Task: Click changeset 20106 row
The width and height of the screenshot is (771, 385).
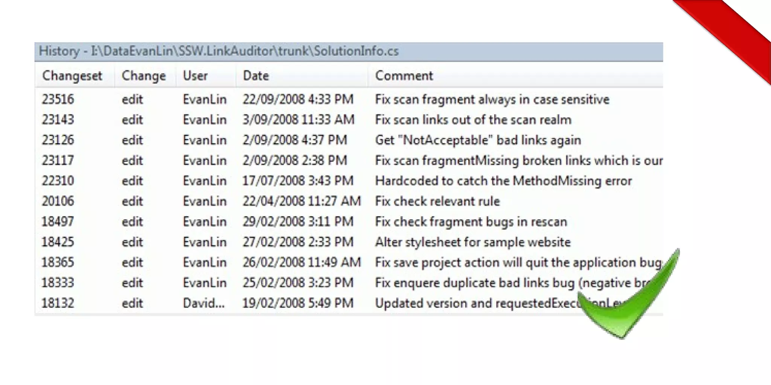Action: (58, 201)
